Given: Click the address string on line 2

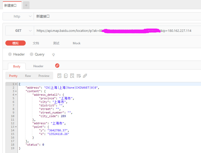Looking at the screenshot, I should tap(71, 88).
